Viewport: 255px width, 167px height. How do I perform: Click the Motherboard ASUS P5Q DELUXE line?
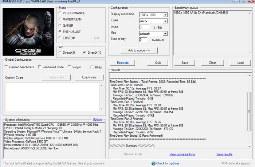coord(31,148)
